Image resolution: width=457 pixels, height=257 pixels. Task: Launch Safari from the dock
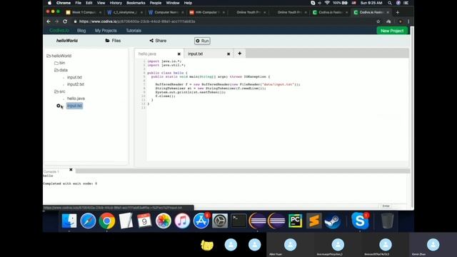[x=88, y=221]
